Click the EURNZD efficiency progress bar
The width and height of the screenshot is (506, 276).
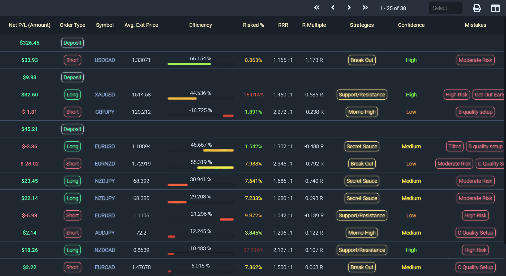pyautogui.click(x=200, y=168)
